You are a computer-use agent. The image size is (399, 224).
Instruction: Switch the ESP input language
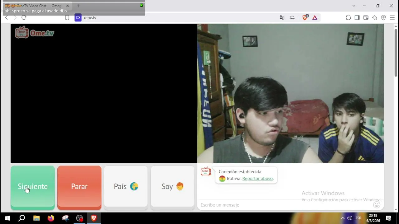pyautogui.click(x=358, y=218)
